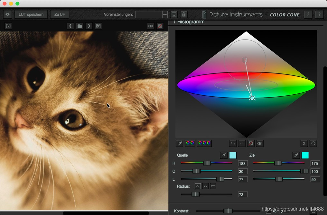Undo the last change with the back arrow
The image size is (327, 215).
pyautogui.click(x=233, y=143)
